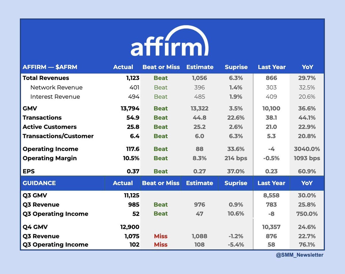This screenshot has height=274, width=345.
Task: Click the red Miss next to 1,075
Action: [161, 236]
